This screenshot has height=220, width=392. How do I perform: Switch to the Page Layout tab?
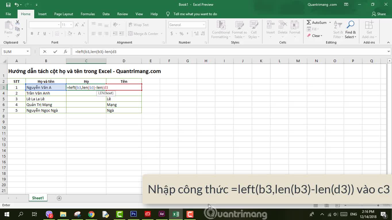(x=64, y=14)
